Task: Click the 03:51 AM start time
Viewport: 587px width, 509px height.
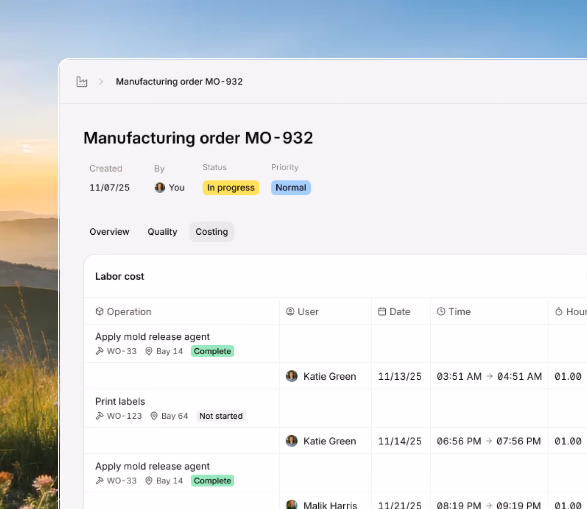Action: pos(459,376)
